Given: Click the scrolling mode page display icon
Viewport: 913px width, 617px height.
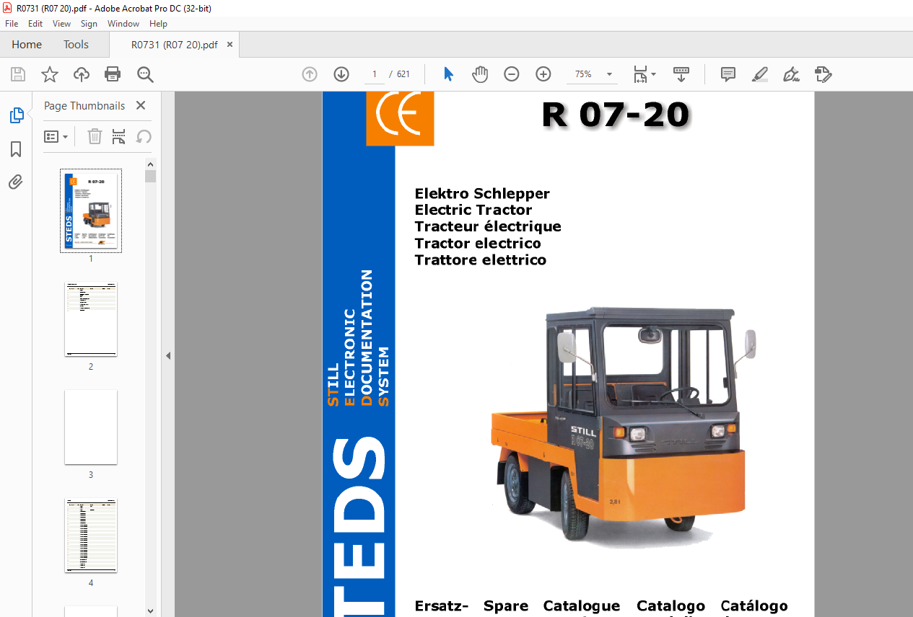Looking at the screenshot, I should tap(681, 74).
